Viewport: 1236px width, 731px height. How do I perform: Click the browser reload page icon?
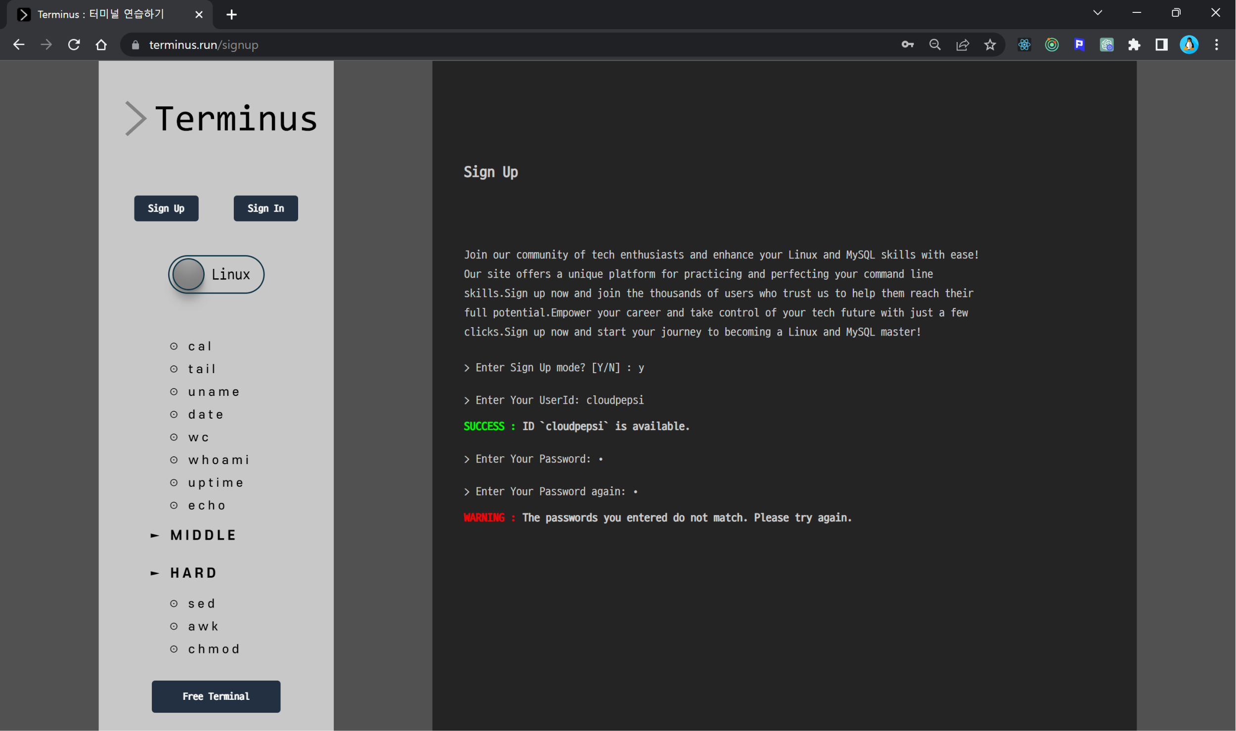(74, 45)
